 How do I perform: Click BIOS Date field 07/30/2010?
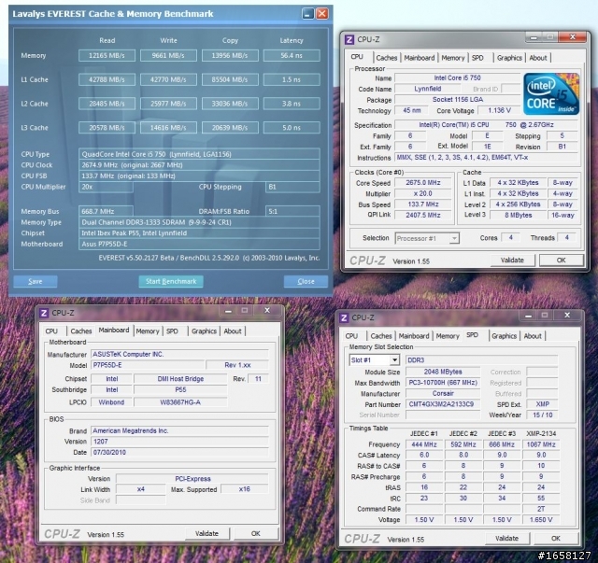click(179, 452)
